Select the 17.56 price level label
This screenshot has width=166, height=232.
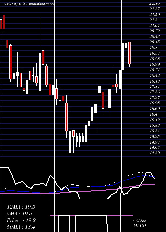point(155,92)
